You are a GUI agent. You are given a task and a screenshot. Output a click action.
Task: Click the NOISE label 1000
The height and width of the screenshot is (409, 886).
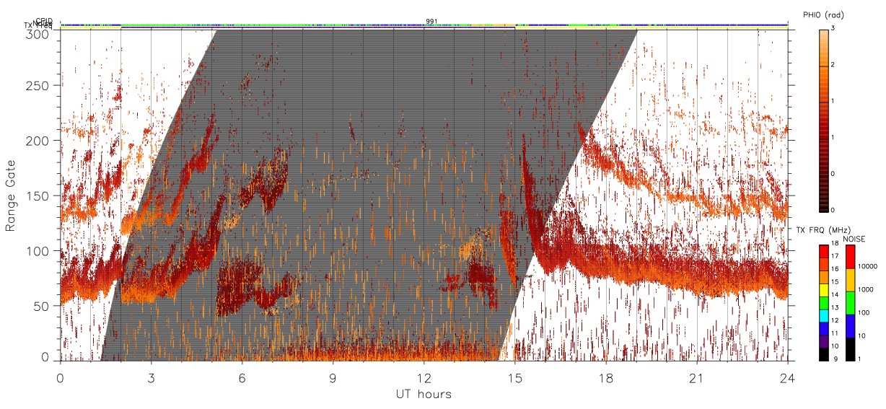865,291
